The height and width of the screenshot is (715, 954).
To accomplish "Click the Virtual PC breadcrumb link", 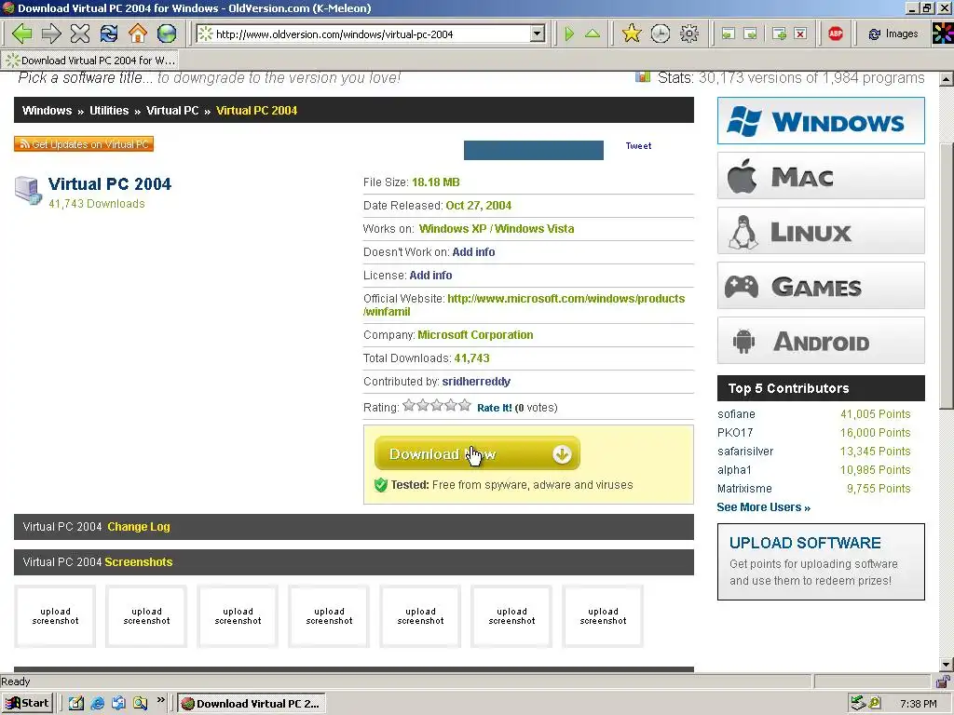I will (x=172, y=111).
